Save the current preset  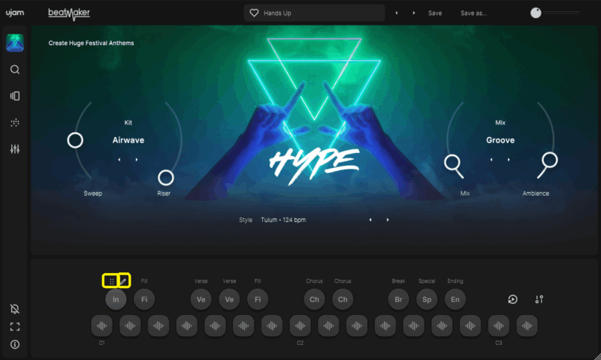435,13
